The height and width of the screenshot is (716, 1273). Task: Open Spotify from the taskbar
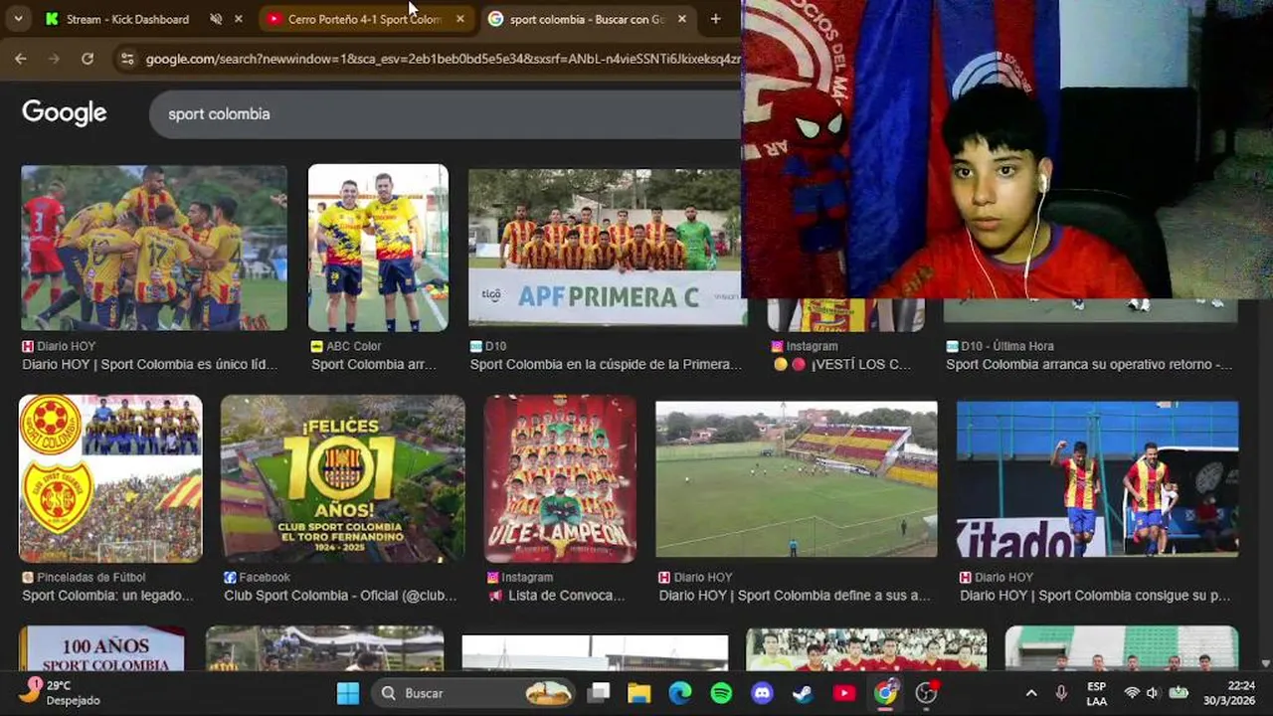(721, 693)
